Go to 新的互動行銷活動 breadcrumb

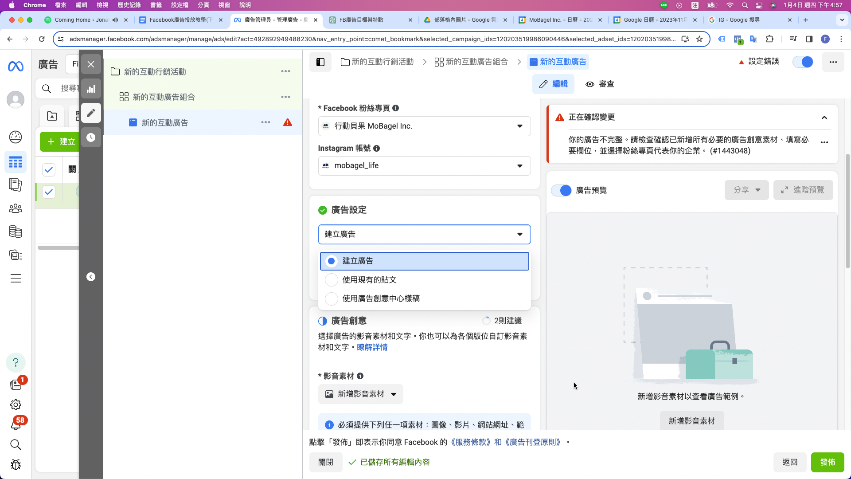[377, 62]
